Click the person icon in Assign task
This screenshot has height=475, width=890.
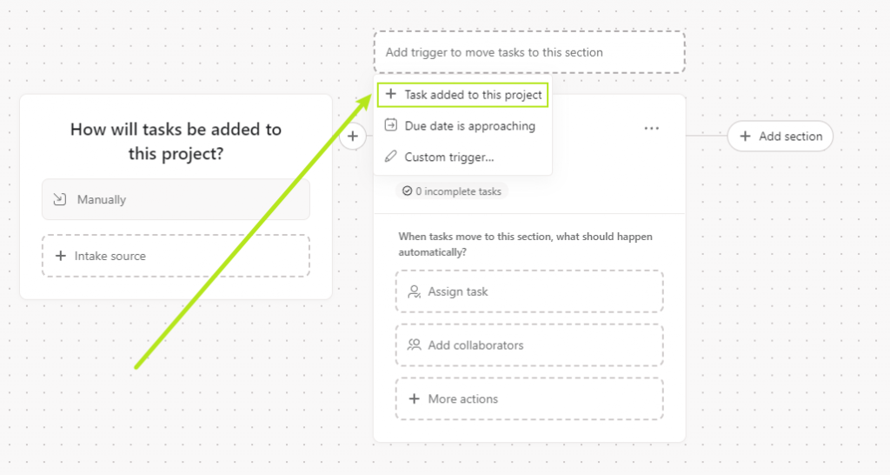click(415, 291)
